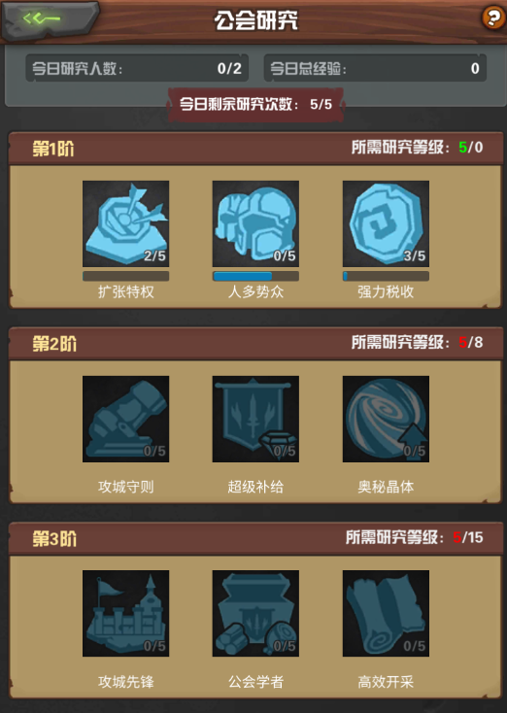Select the 第2阶 tier header

pyautogui.click(x=255, y=343)
